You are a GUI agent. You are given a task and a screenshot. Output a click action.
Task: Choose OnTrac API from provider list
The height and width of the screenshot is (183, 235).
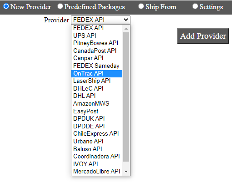[x=97, y=74]
